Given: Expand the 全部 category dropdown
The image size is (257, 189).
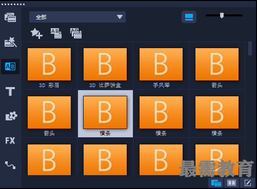Looking at the screenshot, I should click(77, 17).
